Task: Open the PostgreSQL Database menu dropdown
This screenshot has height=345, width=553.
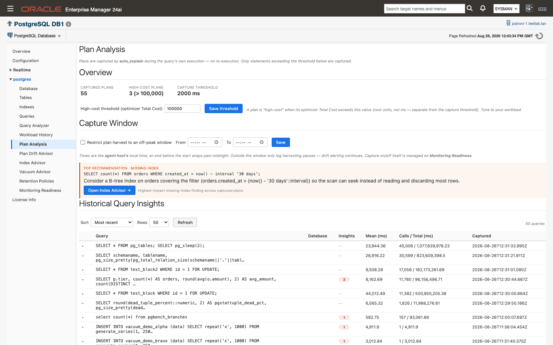Action: 35,36
